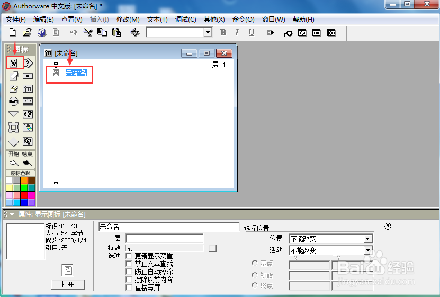Image resolution: width=440 pixels, height=297 pixels.
Task: Open the text style dropdown in toolbar
Action: click(208, 32)
